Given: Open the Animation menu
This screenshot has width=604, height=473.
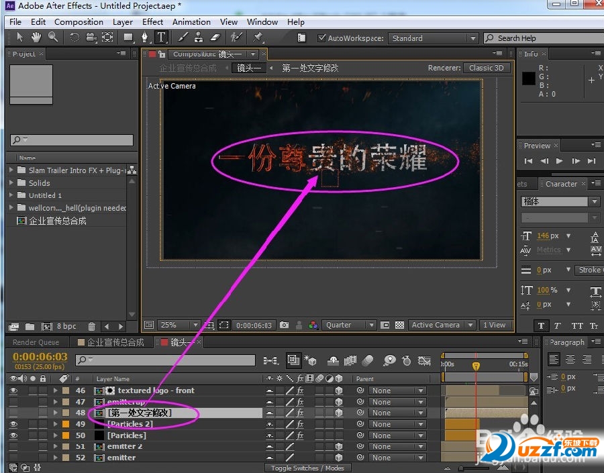Looking at the screenshot, I should 191,22.
